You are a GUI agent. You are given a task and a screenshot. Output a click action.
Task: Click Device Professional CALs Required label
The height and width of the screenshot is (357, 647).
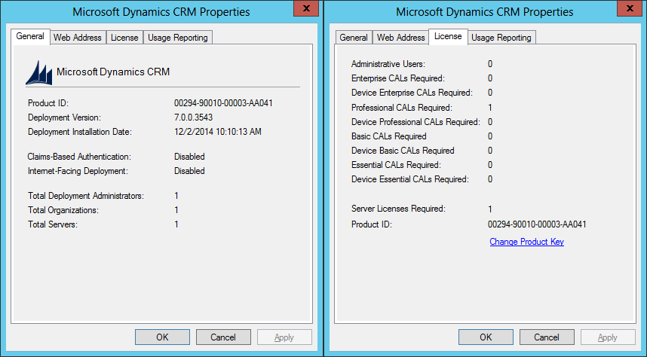pos(415,122)
